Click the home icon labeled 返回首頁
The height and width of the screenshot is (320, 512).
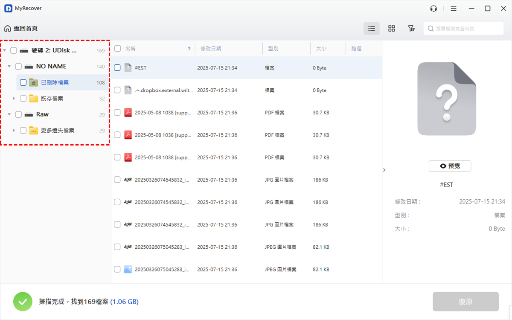8,29
